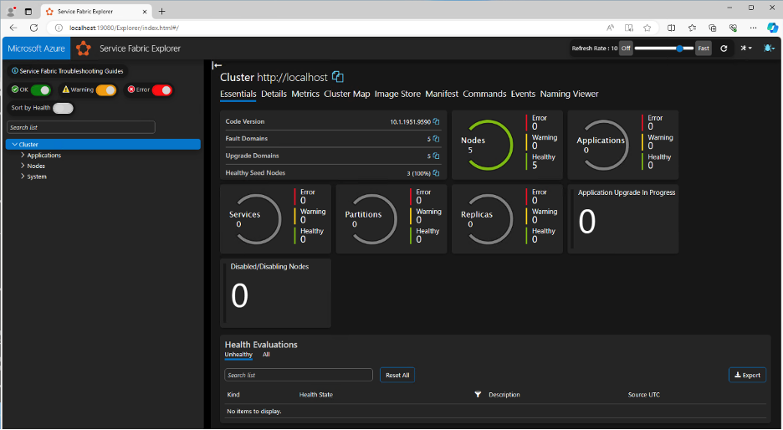Open the Image Store tab
This screenshot has height=430, width=783.
397,94
